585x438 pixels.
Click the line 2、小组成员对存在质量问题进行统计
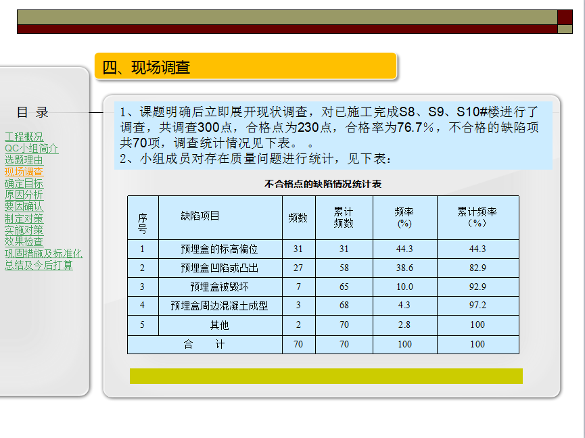[x=256, y=159]
